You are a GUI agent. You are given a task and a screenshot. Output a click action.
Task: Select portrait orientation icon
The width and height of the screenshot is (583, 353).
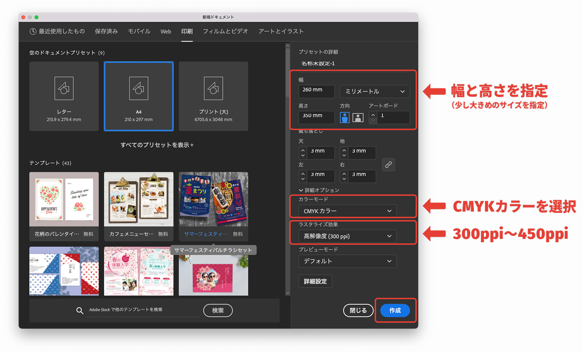[x=344, y=118]
